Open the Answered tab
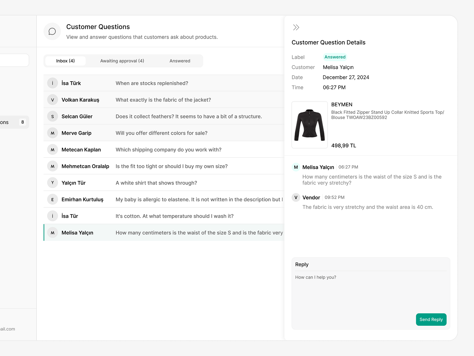The height and width of the screenshot is (356, 474). point(180,61)
